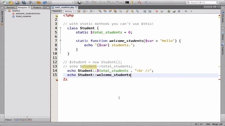Click the first editor toolbar icon after History
225x126 pixels.
(79, 11)
